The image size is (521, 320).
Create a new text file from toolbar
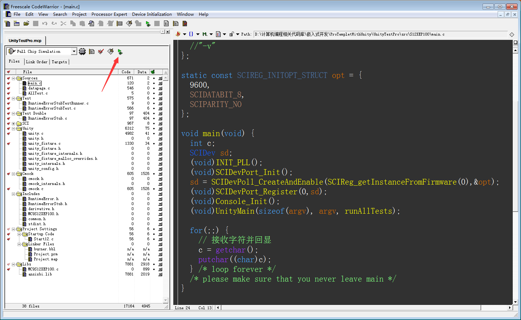(7, 23)
